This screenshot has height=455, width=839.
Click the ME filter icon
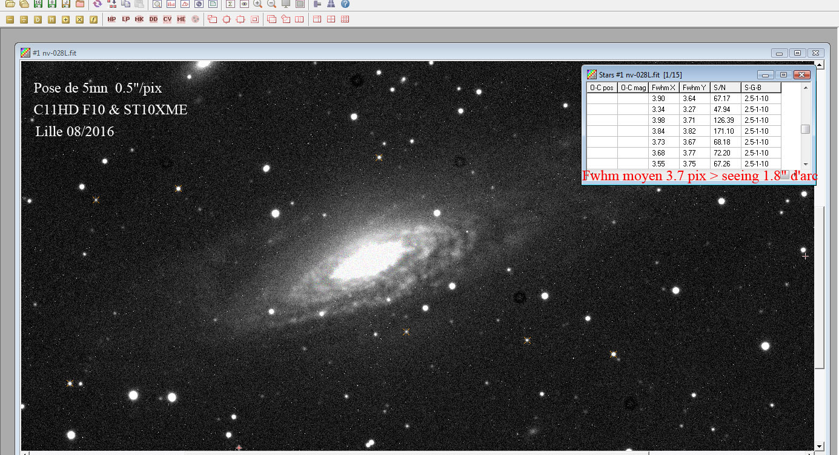click(181, 19)
